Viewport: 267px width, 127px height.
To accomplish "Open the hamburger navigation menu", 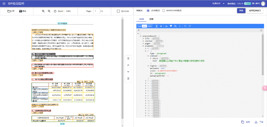I will tap(4, 4).
